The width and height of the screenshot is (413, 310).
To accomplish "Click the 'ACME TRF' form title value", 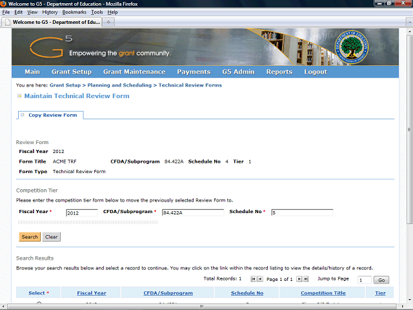I will [65, 161].
